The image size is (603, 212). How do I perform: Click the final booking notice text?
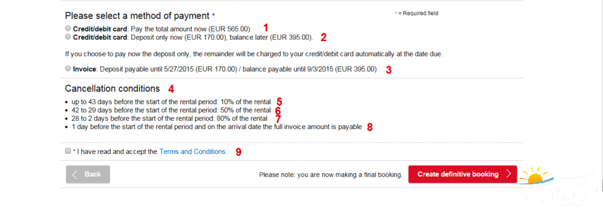331,175
